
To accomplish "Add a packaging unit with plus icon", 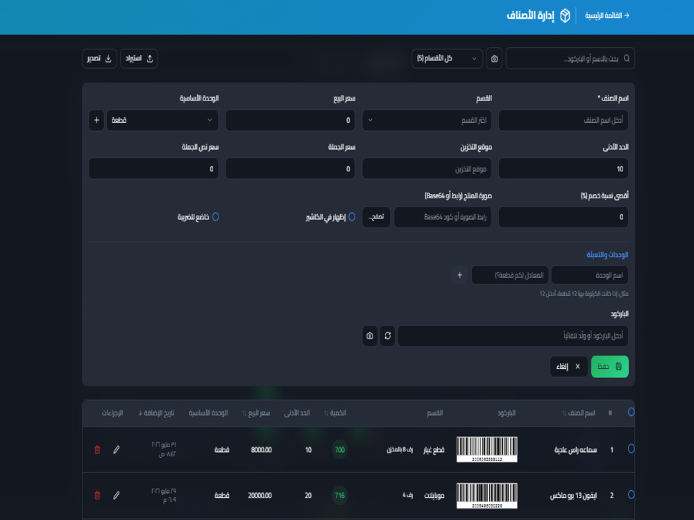I will click(460, 275).
